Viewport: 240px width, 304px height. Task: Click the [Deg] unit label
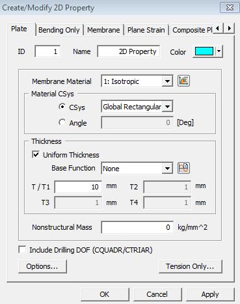(185, 122)
